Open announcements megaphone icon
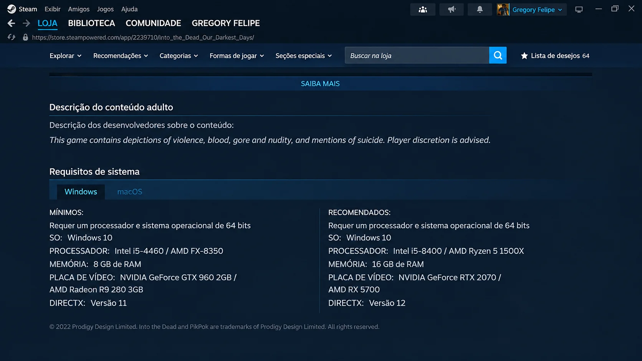The height and width of the screenshot is (361, 642). 452,10
